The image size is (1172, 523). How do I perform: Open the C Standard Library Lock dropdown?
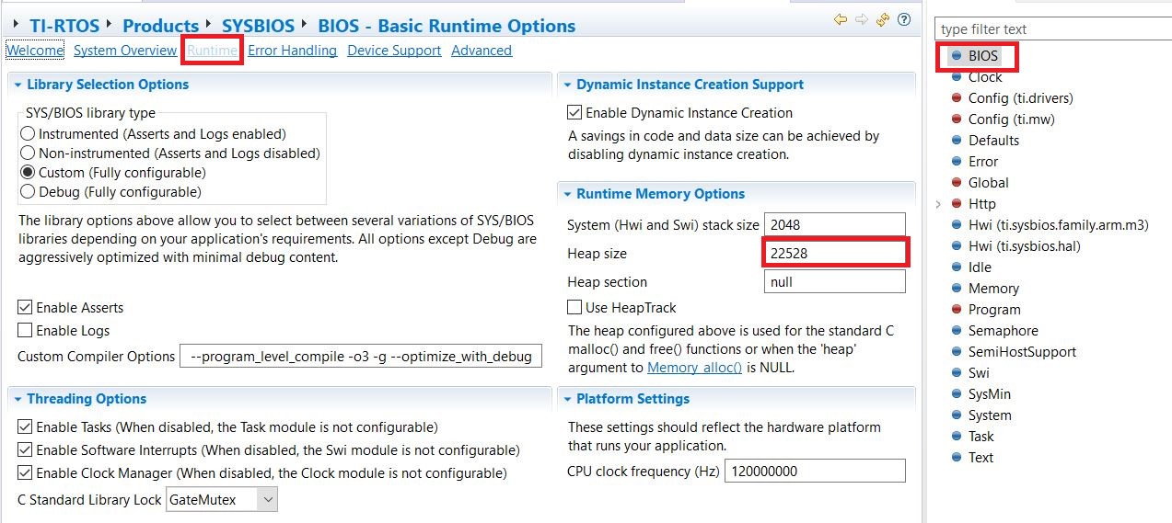pos(267,500)
